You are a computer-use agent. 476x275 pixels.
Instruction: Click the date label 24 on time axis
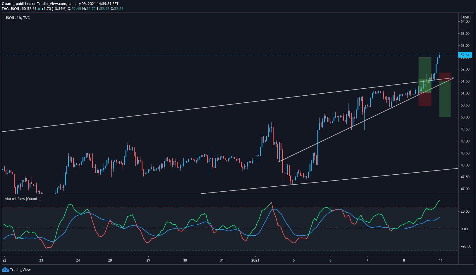click(x=78, y=260)
